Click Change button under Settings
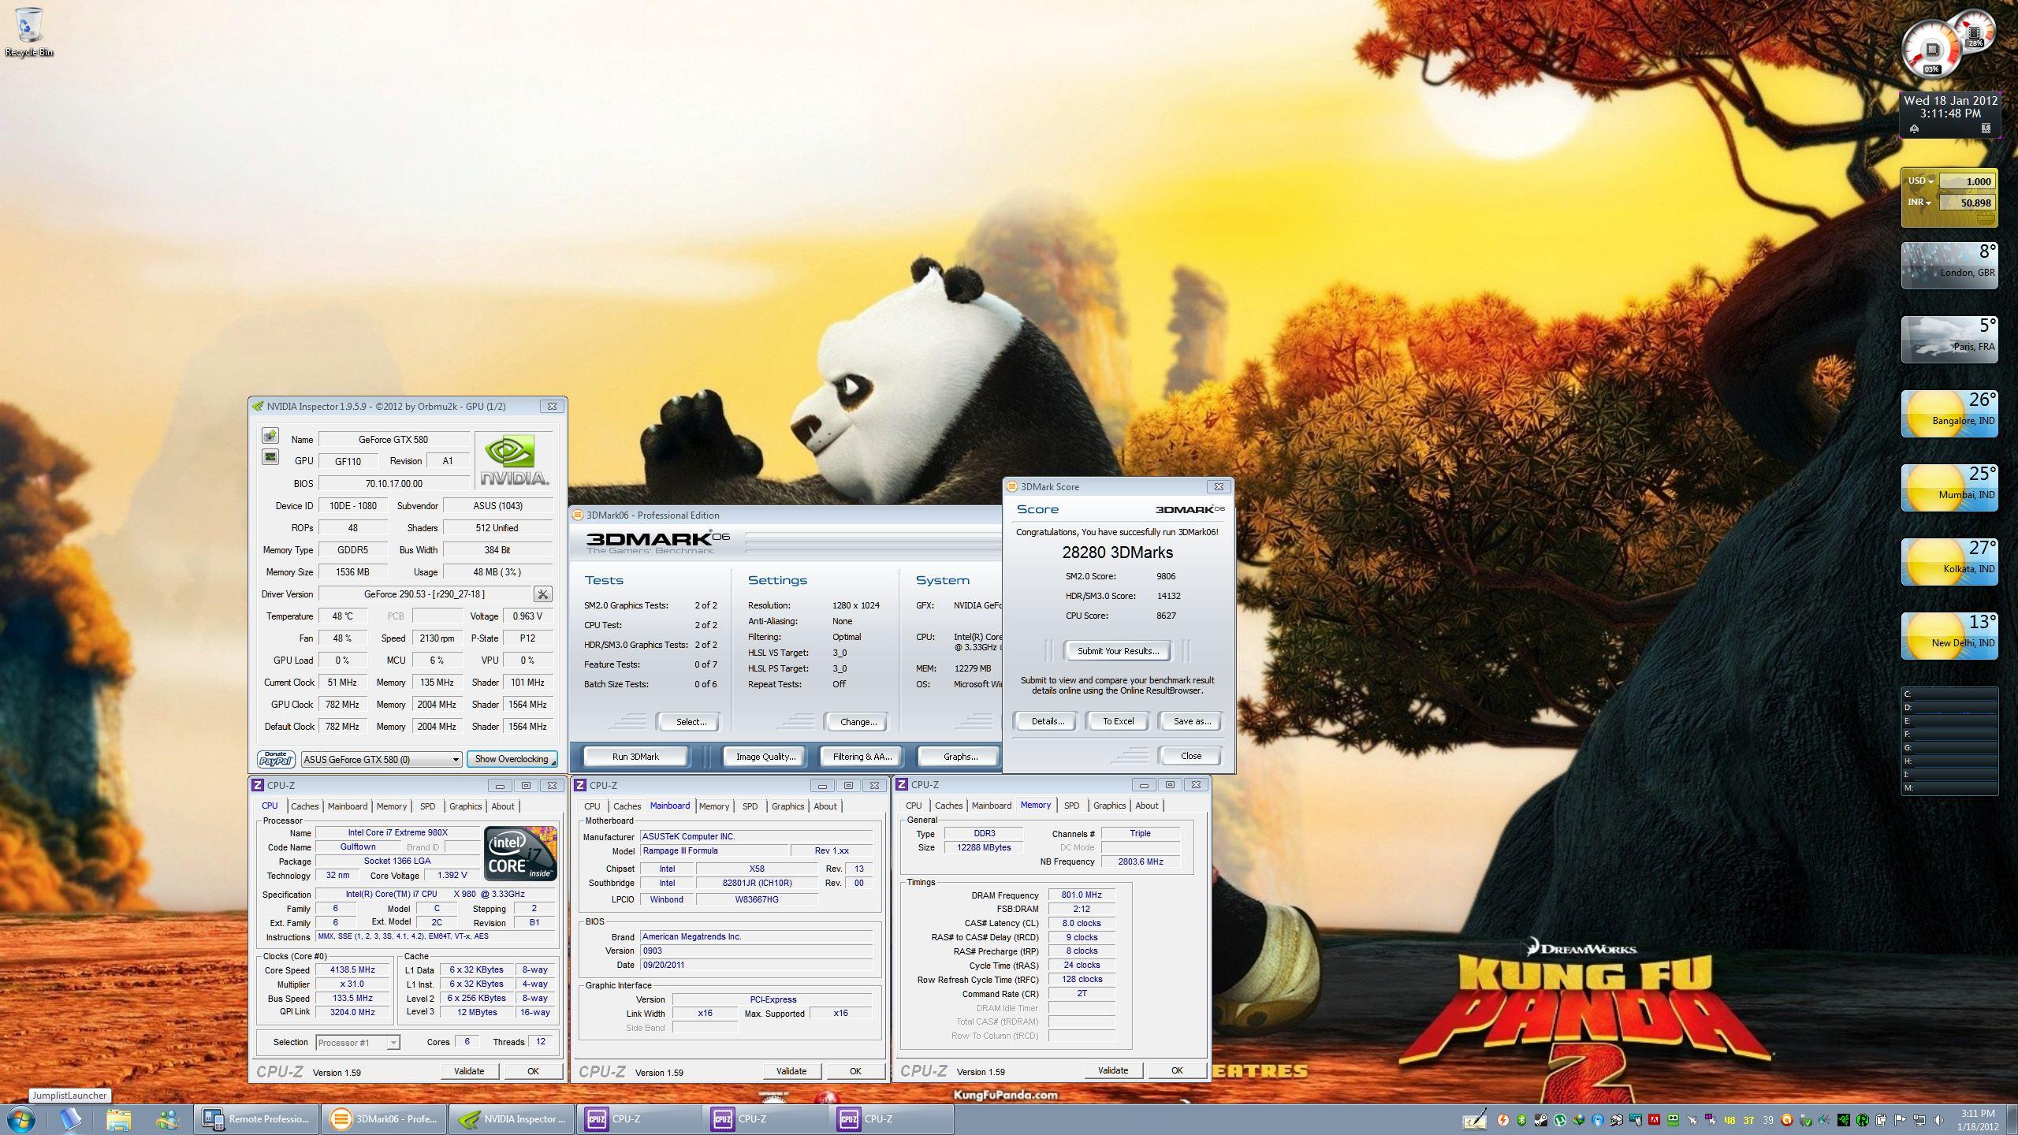The image size is (2018, 1135). point(858,722)
